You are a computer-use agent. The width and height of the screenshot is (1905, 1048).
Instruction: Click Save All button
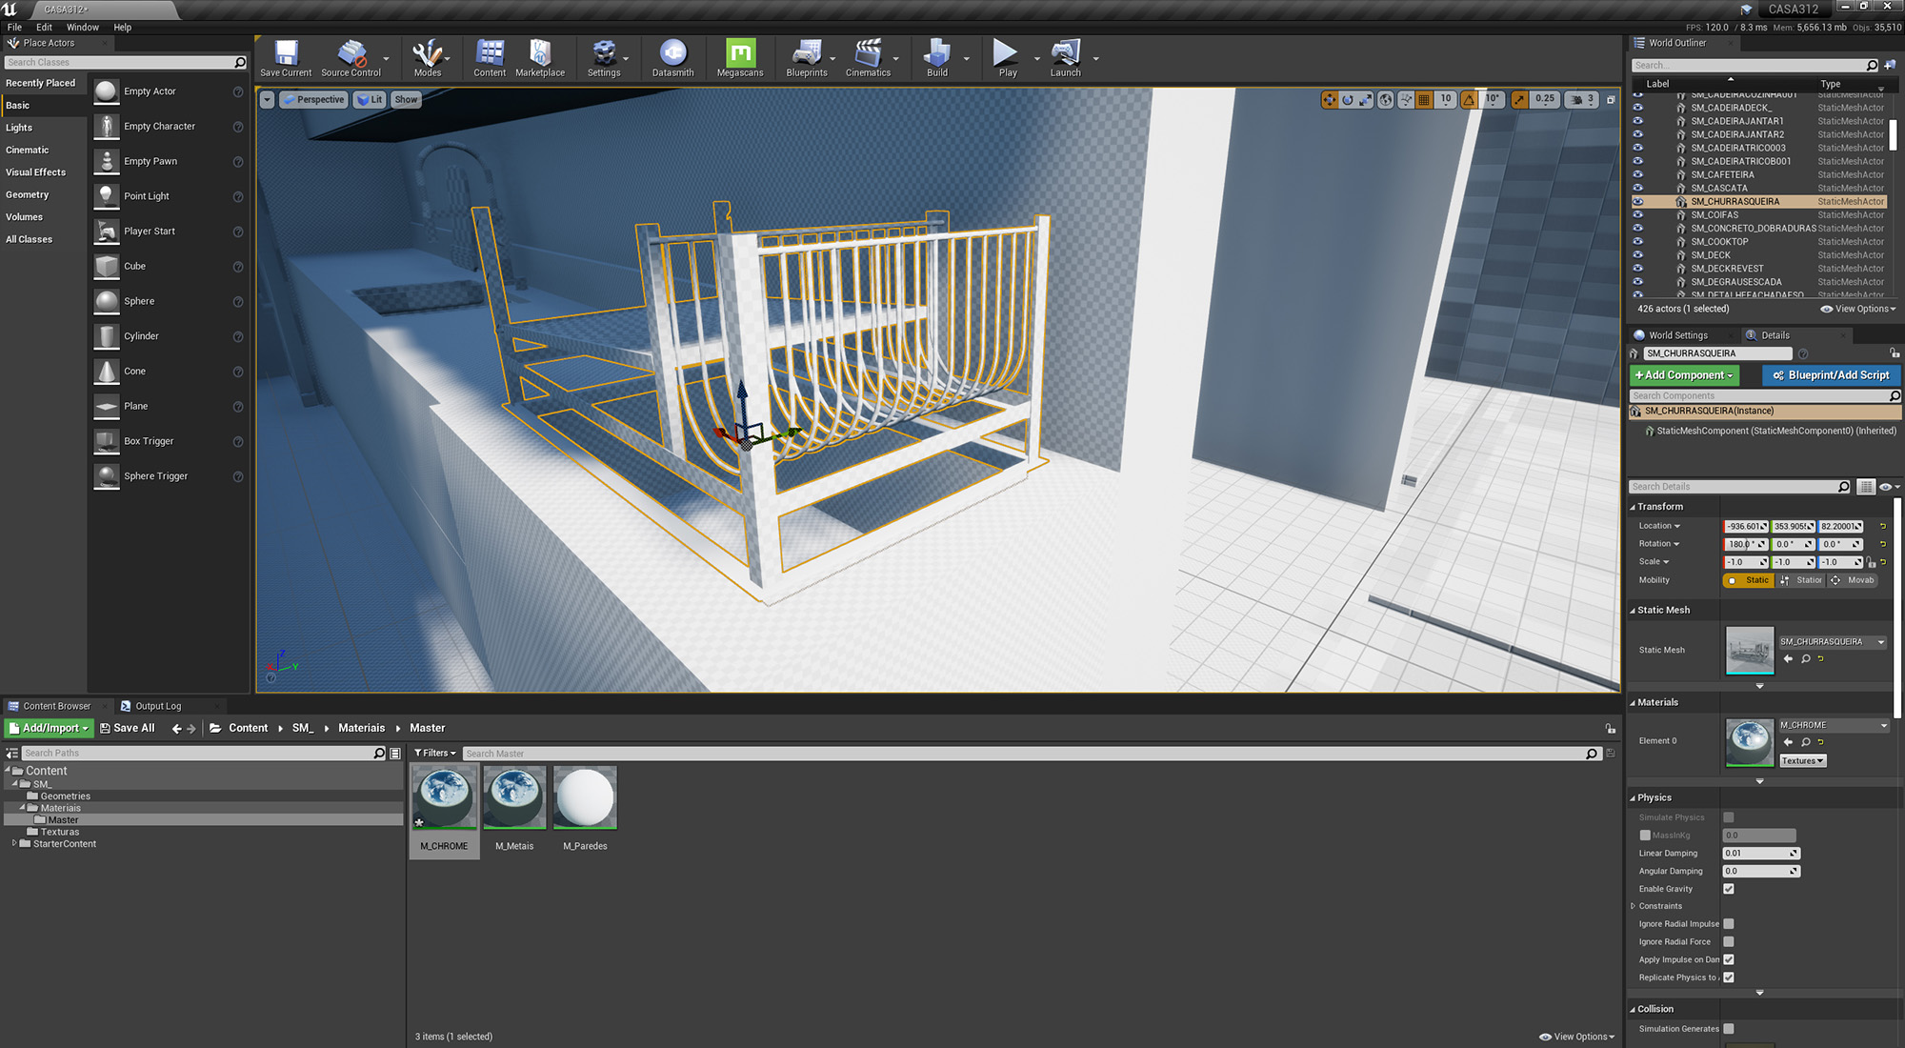coord(128,729)
